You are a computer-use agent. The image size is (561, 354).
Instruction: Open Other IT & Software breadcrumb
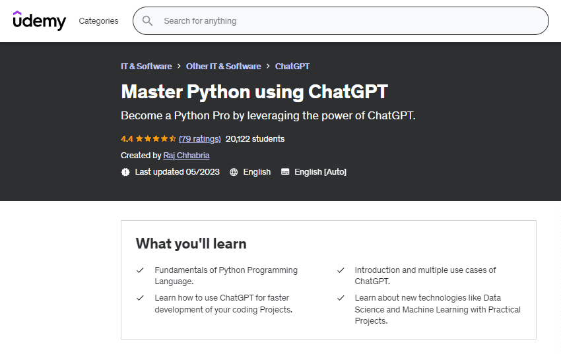tap(223, 67)
